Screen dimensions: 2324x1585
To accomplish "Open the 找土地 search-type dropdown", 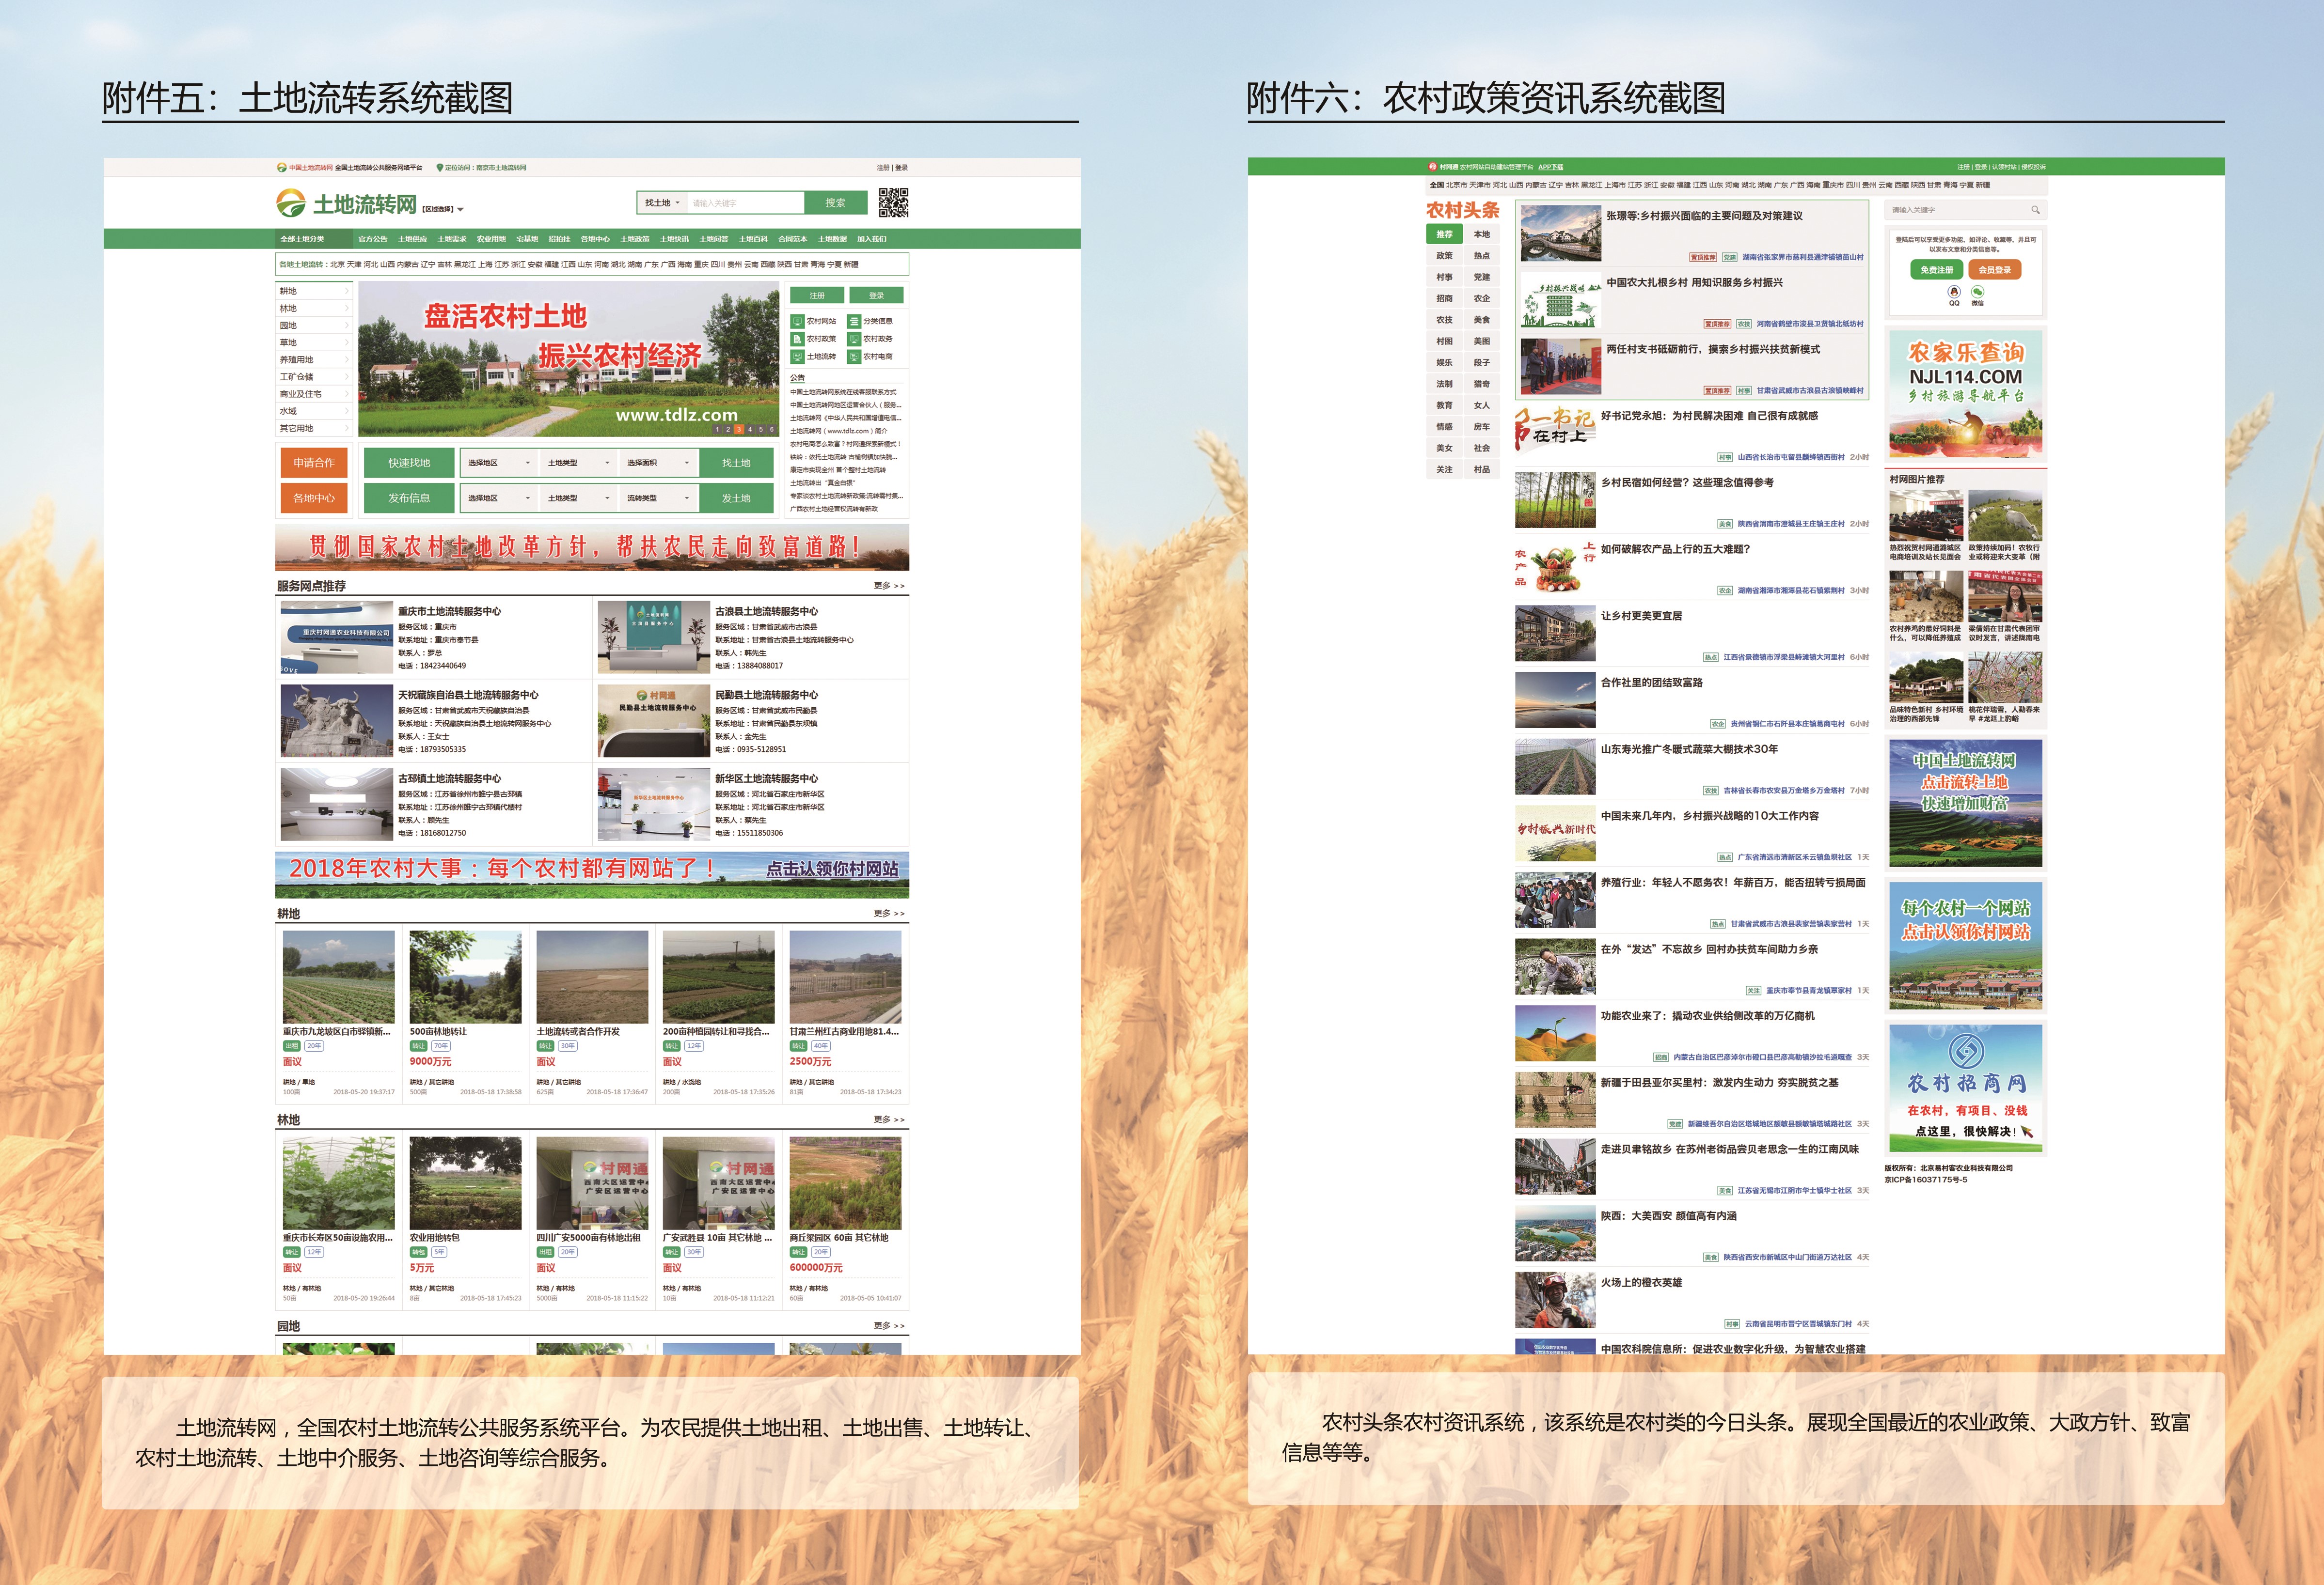I will [x=662, y=203].
